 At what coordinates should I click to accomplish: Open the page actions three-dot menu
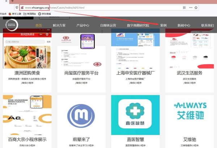pos(191,8)
